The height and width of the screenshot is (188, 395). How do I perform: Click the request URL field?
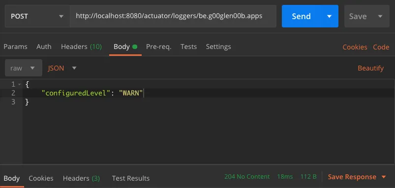(173, 16)
